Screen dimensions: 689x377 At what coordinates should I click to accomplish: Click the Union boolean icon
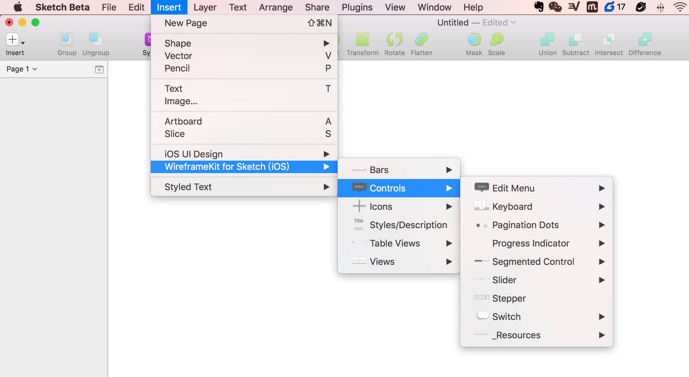(547, 40)
